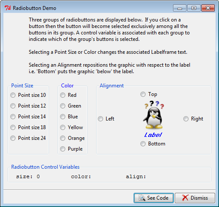Dismiss the Radiobutton Demo window
This screenshot has height=207, width=219.
click(195, 198)
